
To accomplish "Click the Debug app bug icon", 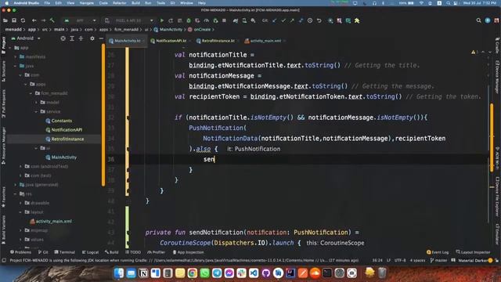I will (x=189, y=20).
